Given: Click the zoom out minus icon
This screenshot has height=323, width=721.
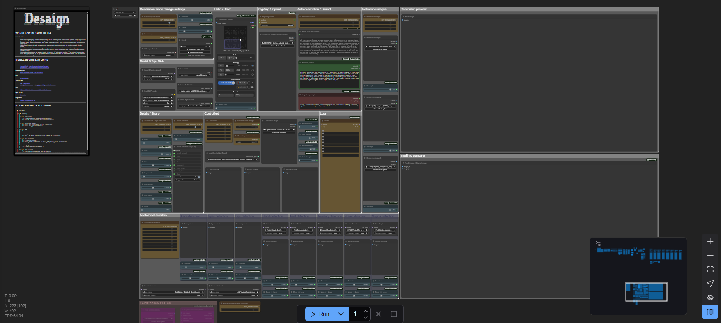Looking at the screenshot, I should click(x=710, y=255).
